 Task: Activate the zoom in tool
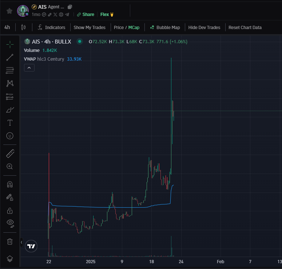10,167
